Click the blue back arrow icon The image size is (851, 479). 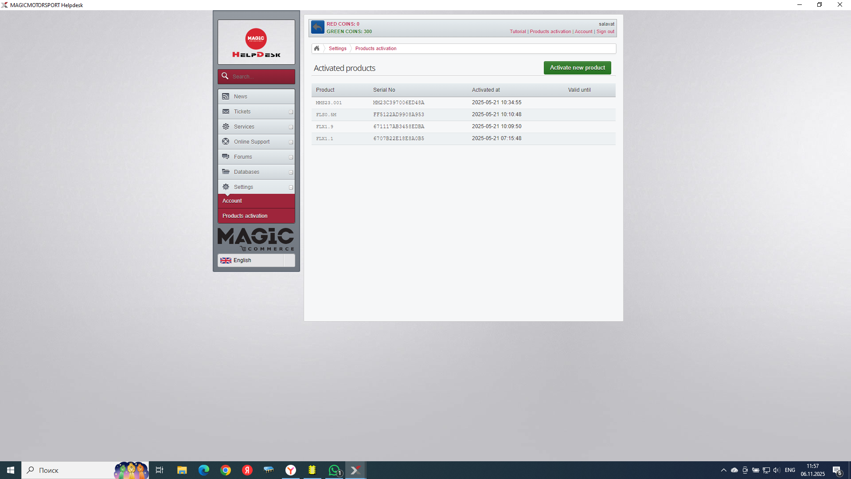point(317,27)
